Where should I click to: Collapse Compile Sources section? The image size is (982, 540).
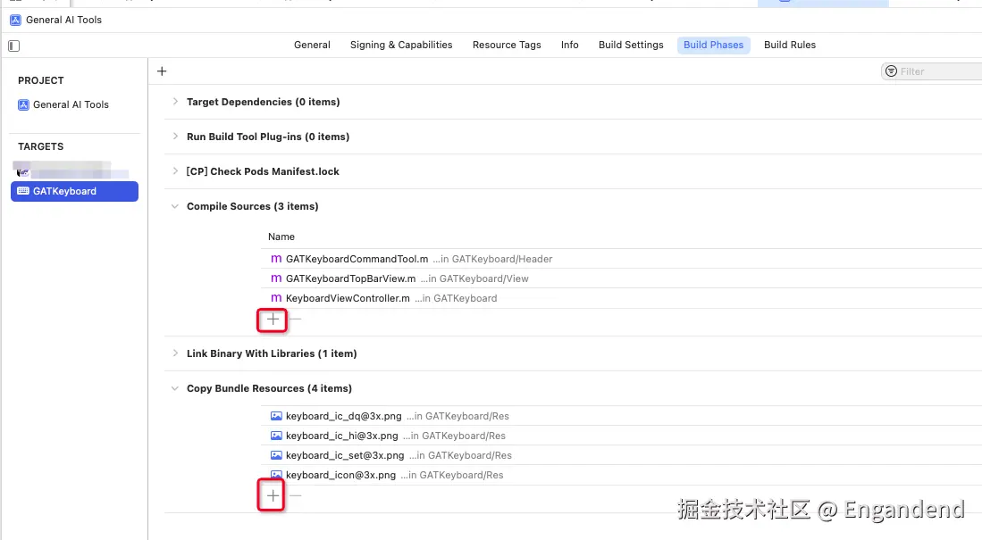175,206
